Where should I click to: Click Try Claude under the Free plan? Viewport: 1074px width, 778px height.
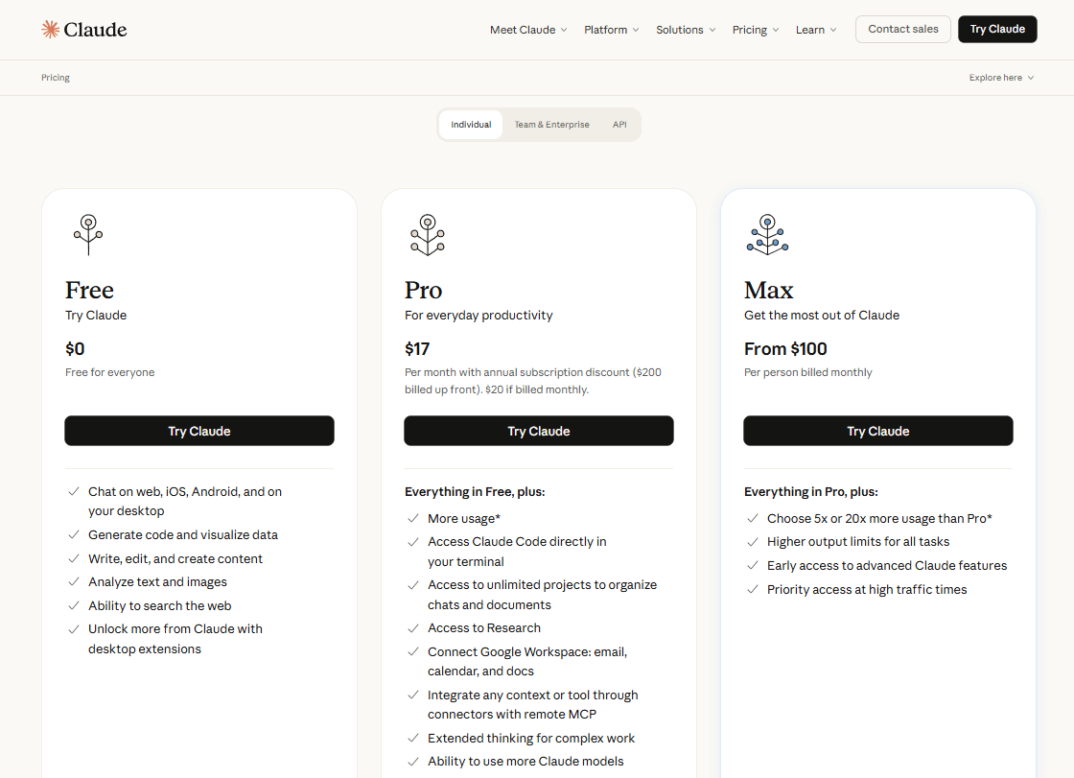[199, 431]
